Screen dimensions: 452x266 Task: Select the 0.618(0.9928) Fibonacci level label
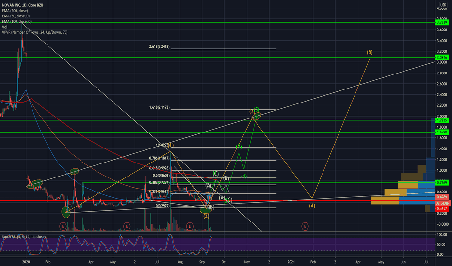(160, 168)
